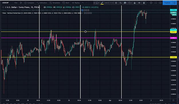Open the USDCHF symbol search field
The width and height of the screenshot is (179, 104).
(6, 3)
